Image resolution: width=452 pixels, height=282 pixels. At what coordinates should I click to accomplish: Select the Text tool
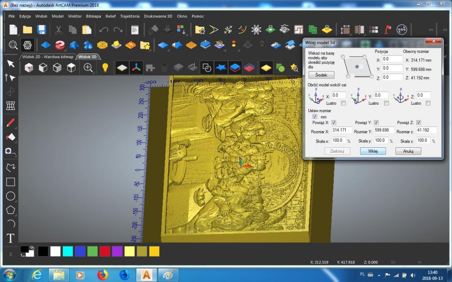[11, 238]
